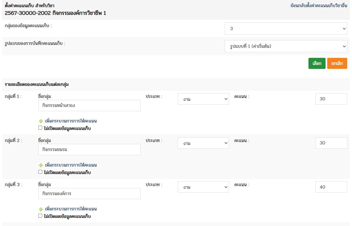Click group name field กิจกรรมหน้าเสาธง
Screen dimensions: 352x226
[89, 106]
